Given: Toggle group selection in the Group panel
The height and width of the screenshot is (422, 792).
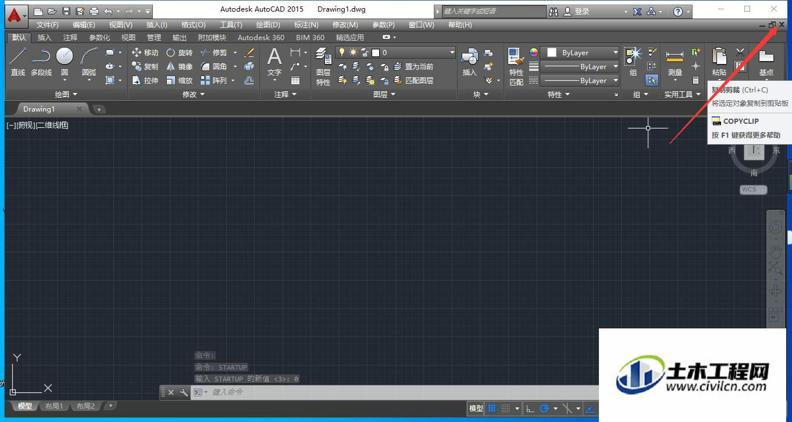Looking at the screenshot, I should [652, 80].
